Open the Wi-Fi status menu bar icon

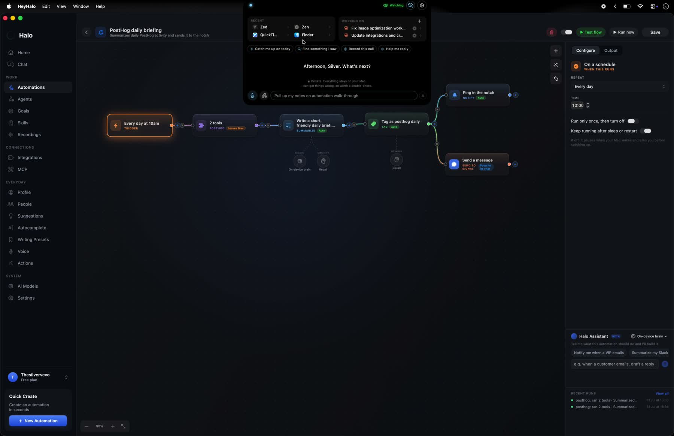point(640,6)
